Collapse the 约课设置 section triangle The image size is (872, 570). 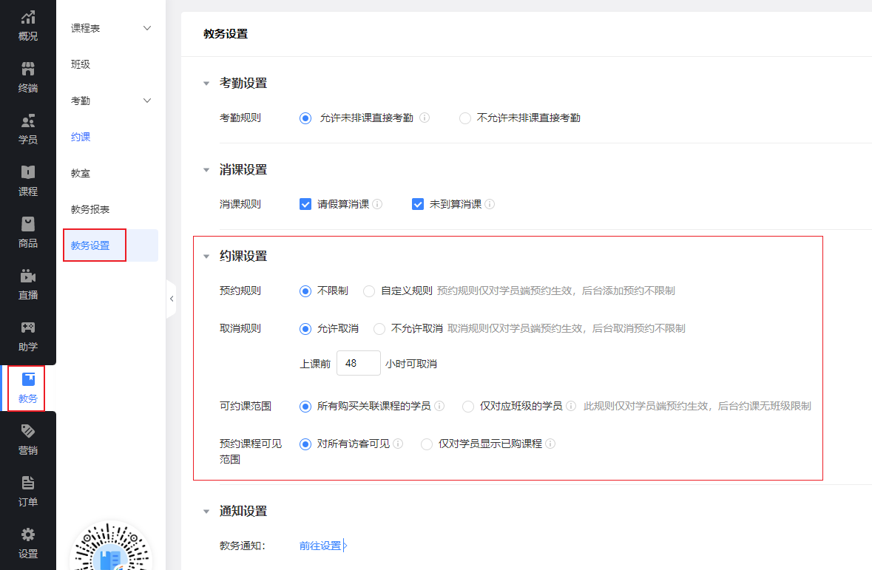click(206, 257)
